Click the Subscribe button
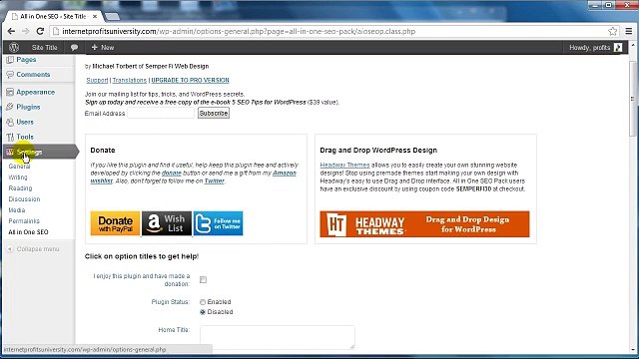 [214, 113]
